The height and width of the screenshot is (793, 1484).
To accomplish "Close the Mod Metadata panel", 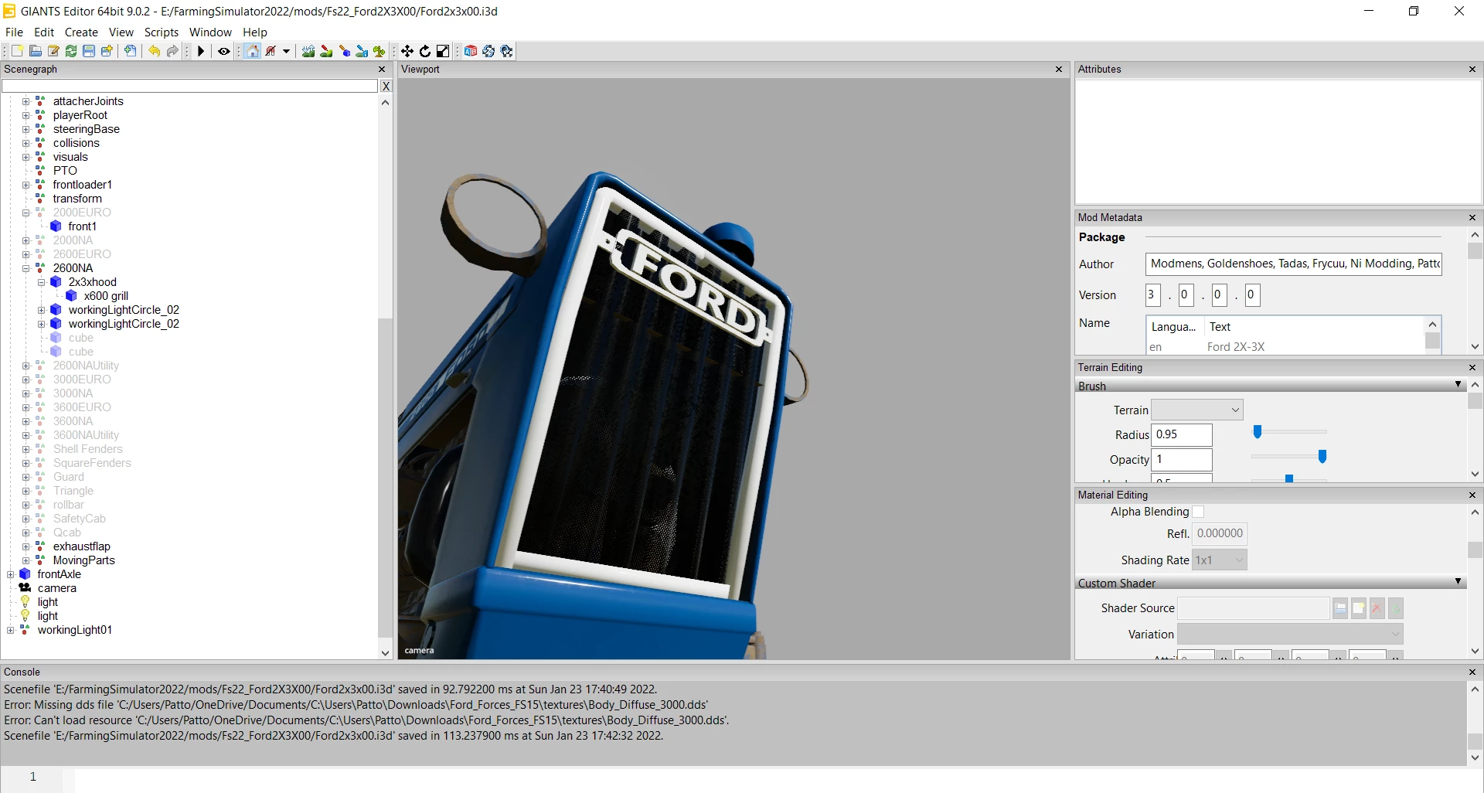I will 1472,217.
